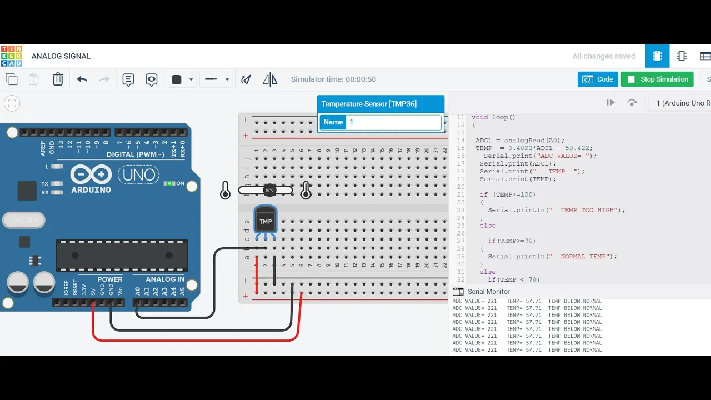Open the Code editor button
The height and width of the screenshot is (400, 711).
click(598, 79)
